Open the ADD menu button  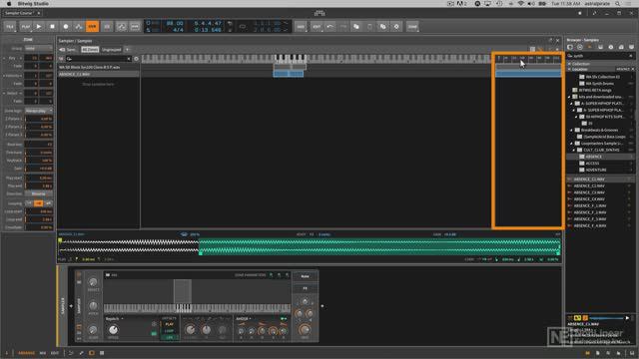[x=301, y=27]
